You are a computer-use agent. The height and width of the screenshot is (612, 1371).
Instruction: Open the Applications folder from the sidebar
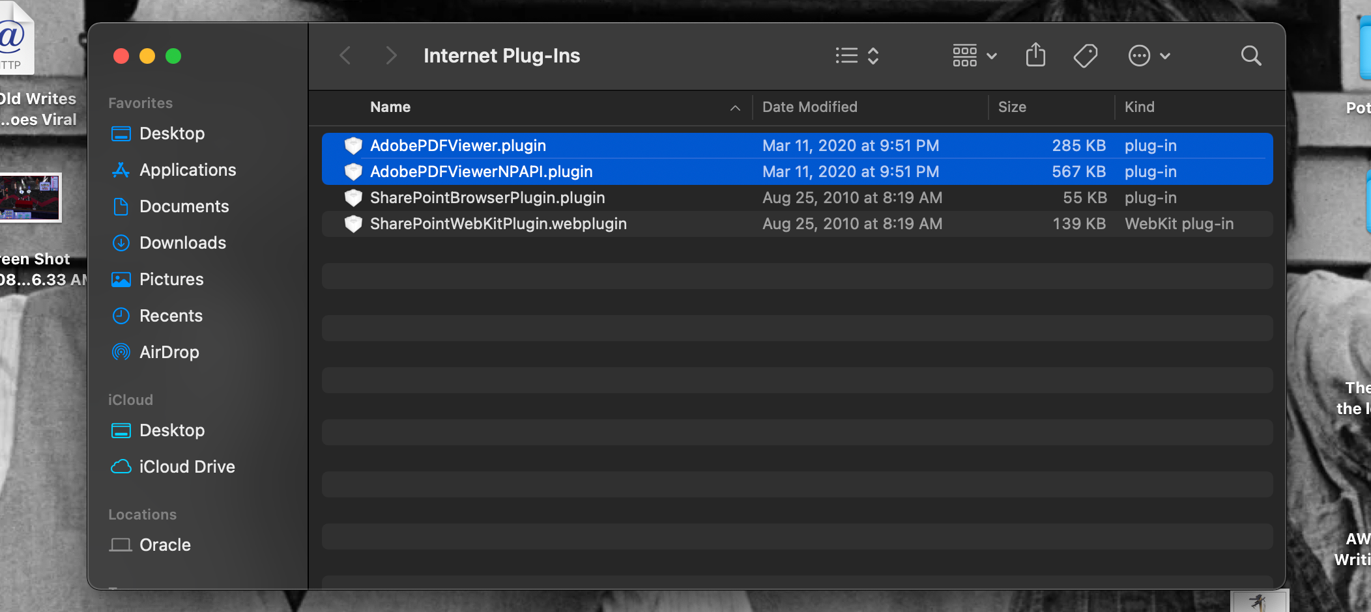(x=188, y=169)
